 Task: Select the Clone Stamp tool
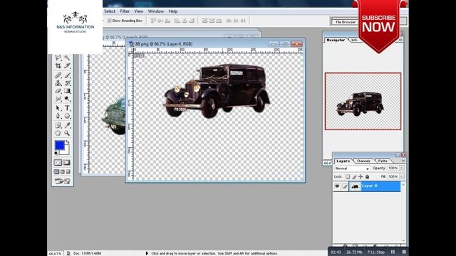pos(58,83)
